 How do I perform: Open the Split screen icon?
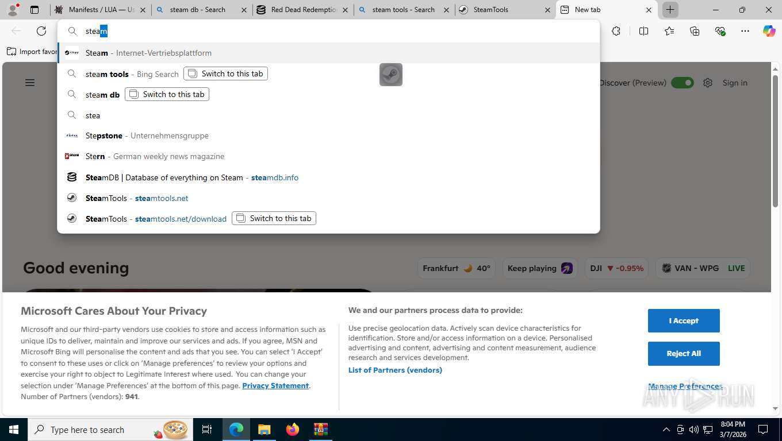(x=643, y=31)
